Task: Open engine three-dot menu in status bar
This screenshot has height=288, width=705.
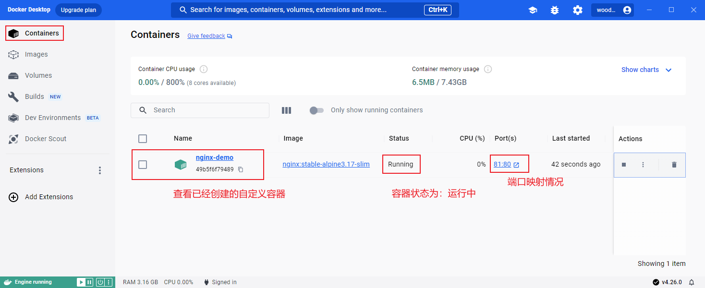Action: 109,282
